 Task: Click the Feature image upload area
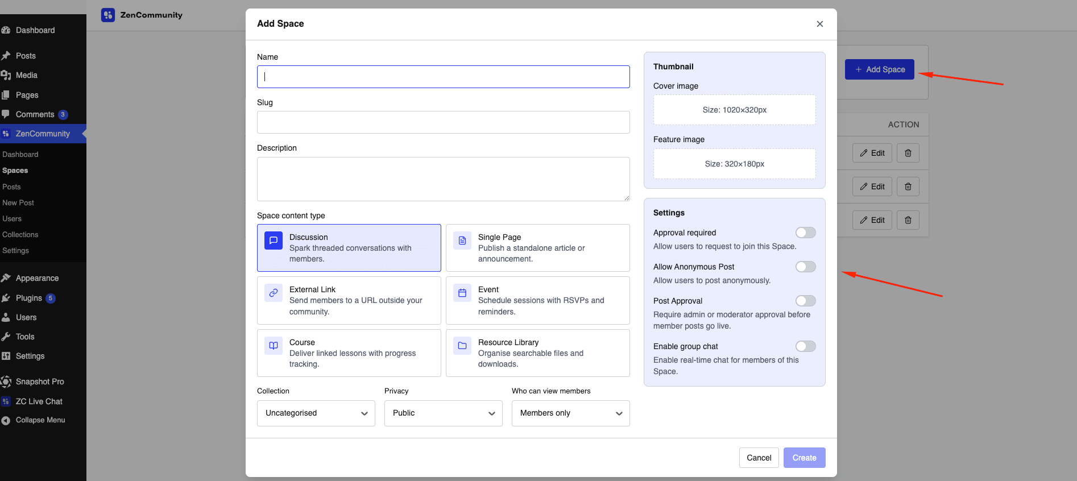(735, 164)
